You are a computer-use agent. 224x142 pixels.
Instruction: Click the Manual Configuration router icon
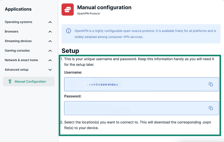click(x=10, y=82)
